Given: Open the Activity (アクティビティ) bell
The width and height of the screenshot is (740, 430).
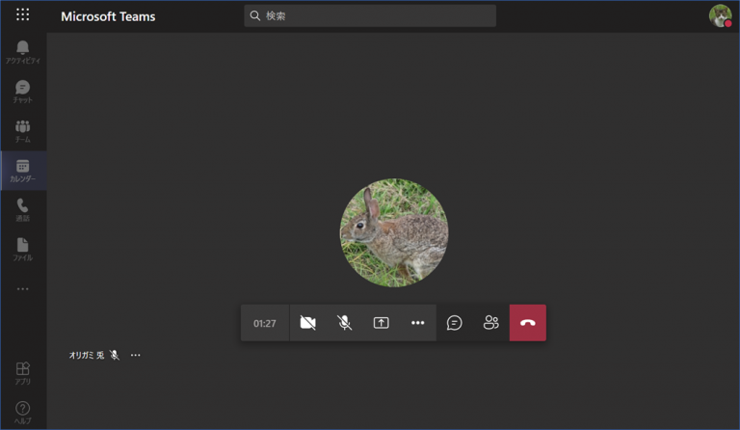Looking at the screenshot, I should pyautogui.click(x=23, y=52).
